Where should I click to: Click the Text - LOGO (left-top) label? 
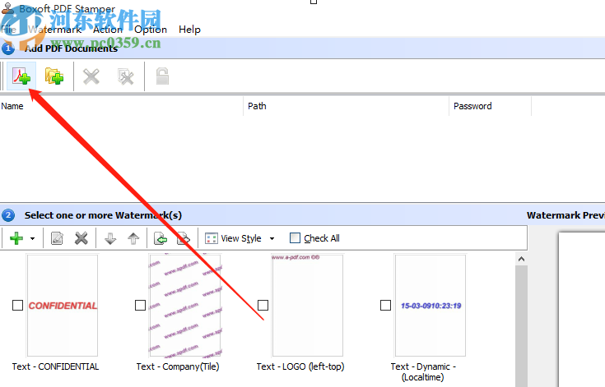point(300,366)
